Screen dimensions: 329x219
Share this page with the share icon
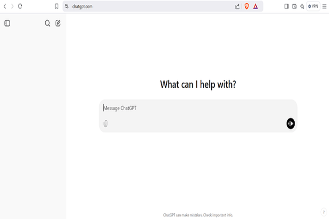click(237, 7)
